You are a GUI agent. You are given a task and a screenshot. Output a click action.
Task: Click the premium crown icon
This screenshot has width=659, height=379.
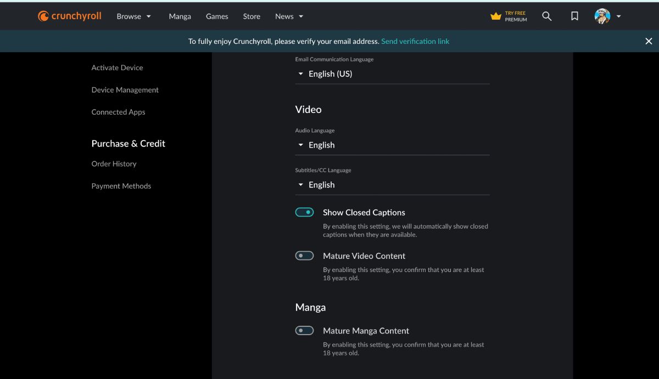pos(496,16)
